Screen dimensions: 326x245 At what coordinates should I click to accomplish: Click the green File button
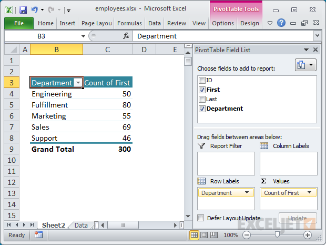coord(19,23)
